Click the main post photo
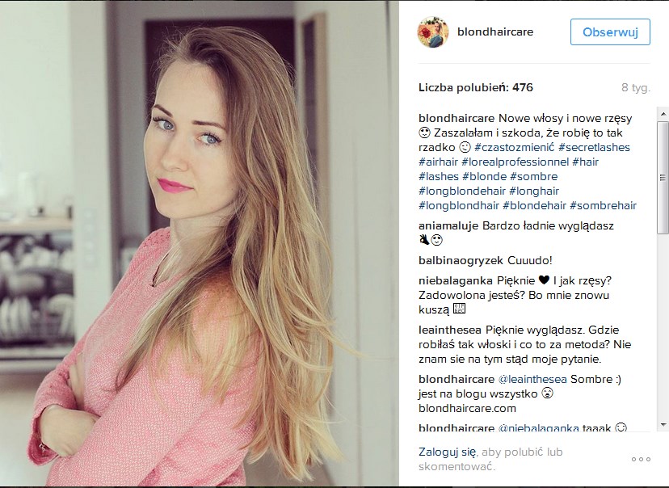Image resolution: width=669 pixels, height=488 pixels. coord(200,243)
